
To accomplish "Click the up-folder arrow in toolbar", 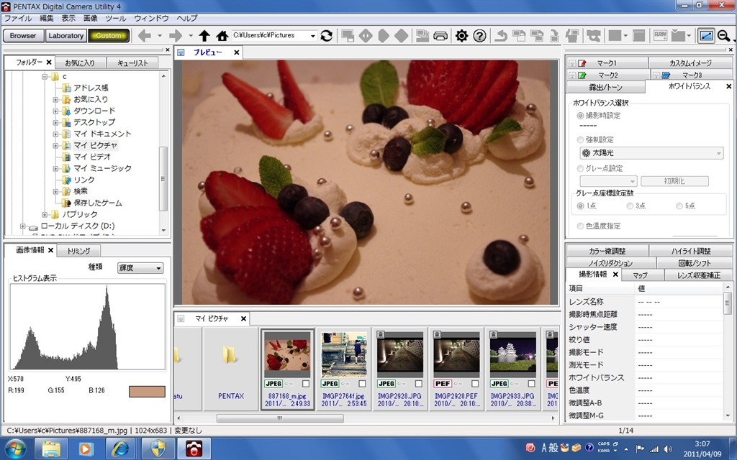I will coord(204,36).
